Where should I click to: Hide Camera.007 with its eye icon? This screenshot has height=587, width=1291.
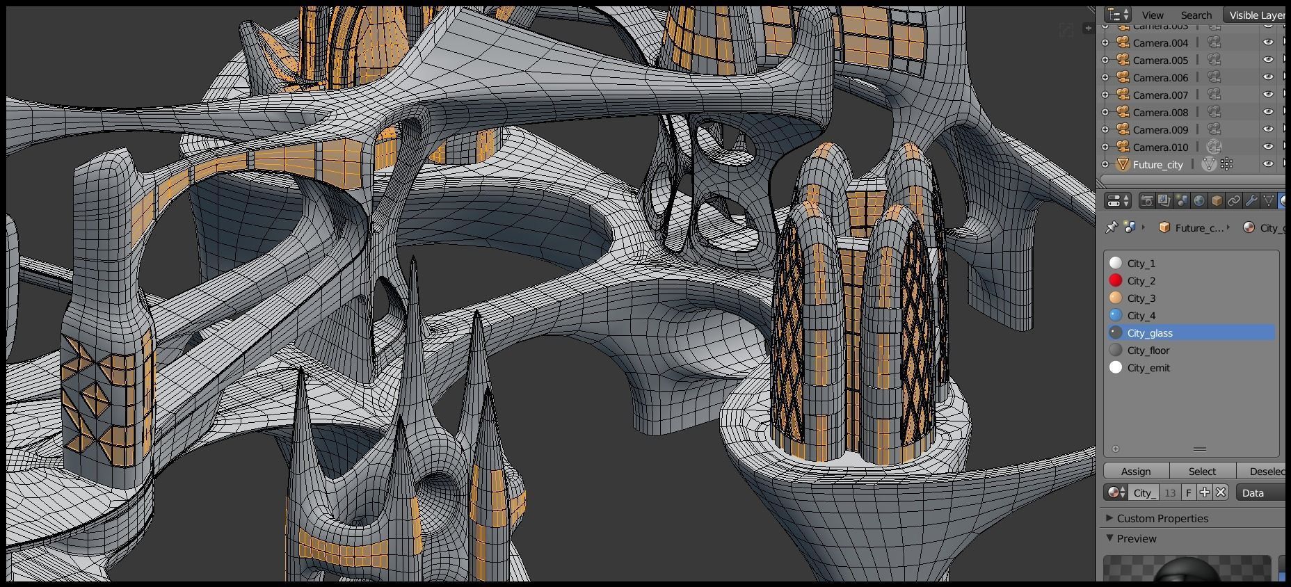1268,95
